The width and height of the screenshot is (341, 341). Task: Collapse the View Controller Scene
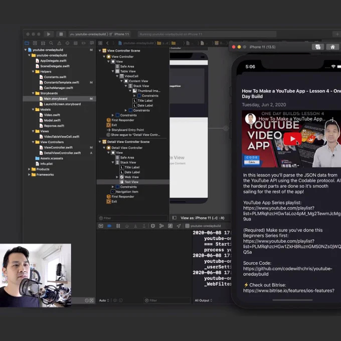point(100,51)
